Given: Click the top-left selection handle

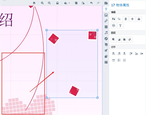Looking at the screenshot, I should point(47,30).
